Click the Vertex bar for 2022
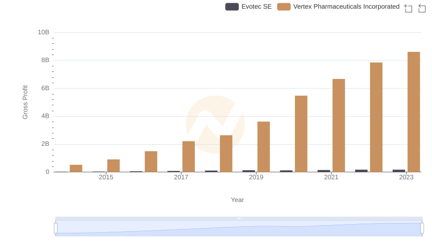Image resolution: width=432 pixels, height=249 pixels. pos(376,117)
